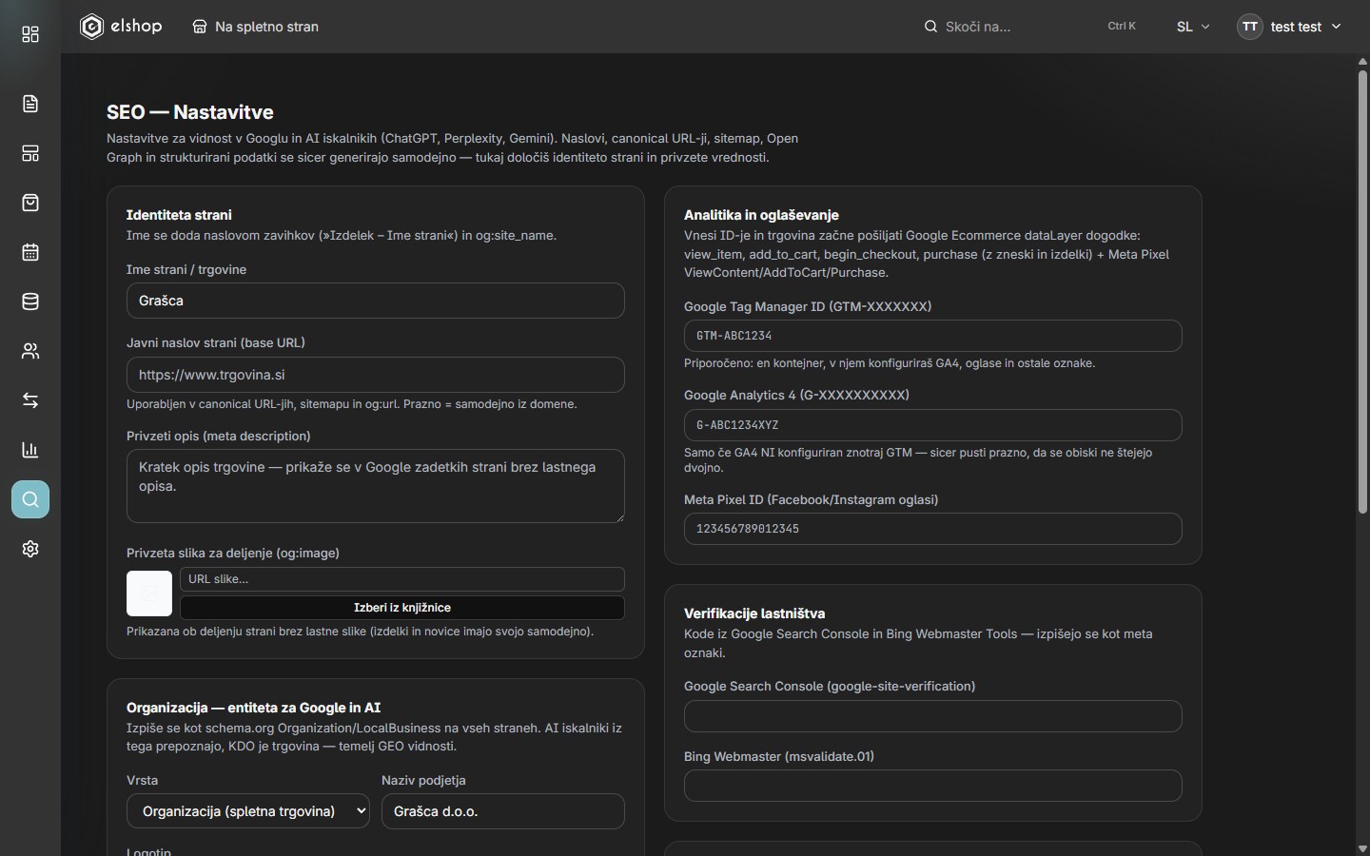Click the storefront icon beside Na spletno stran
1370x856 pixels.
200,27
